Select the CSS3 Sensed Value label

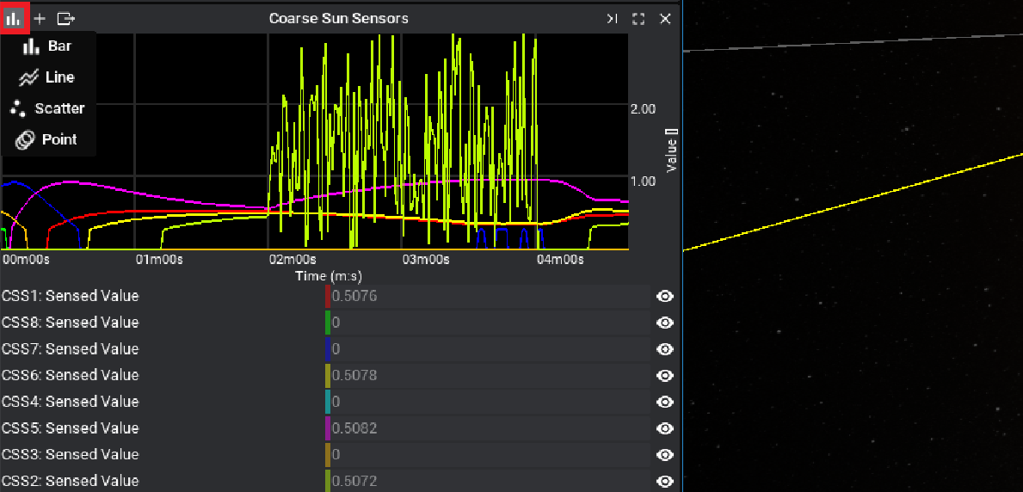[x=71, y=454]
